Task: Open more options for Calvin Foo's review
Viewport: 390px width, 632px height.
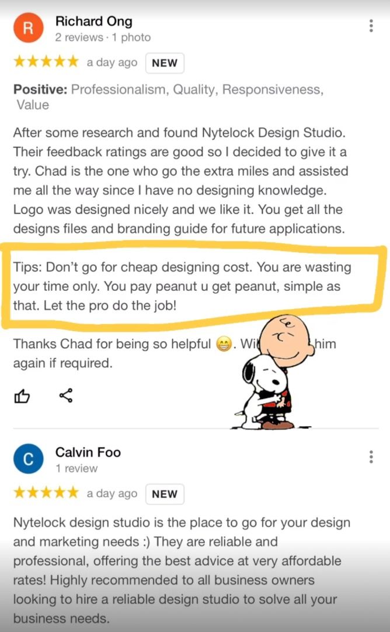Action: click(x=371, y=456)
